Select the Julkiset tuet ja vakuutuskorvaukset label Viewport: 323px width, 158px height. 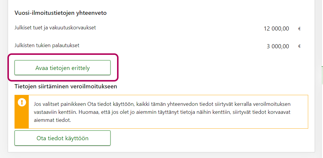pyautogui.click(x=55, y=28)
